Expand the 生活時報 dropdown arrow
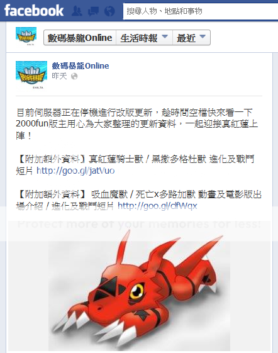This screenshot has height=353, width=278. 165,36
